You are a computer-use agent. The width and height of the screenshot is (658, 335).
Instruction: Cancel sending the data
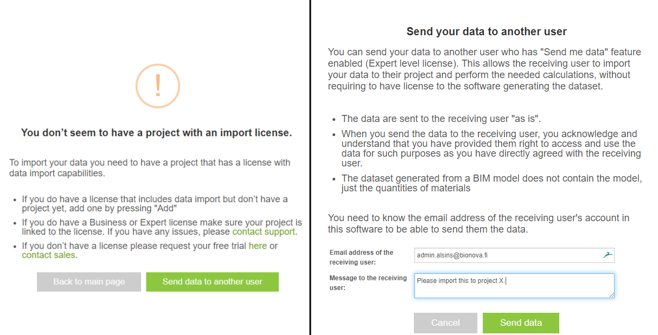(445, 323)
